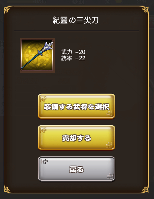
Task: Click the top-right gold corner ornament of dialog
Action: 146,10
